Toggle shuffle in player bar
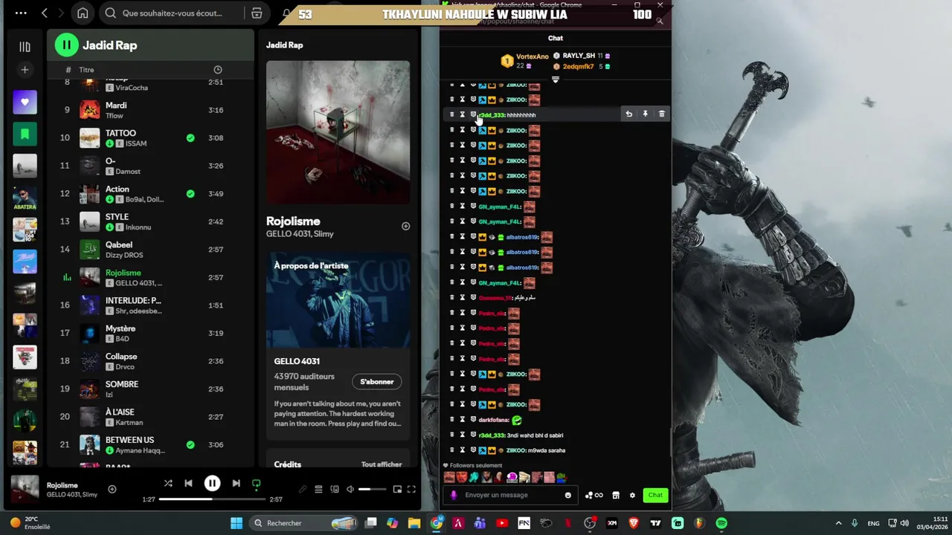The image size is (952, 535). [x=168, y=484]
